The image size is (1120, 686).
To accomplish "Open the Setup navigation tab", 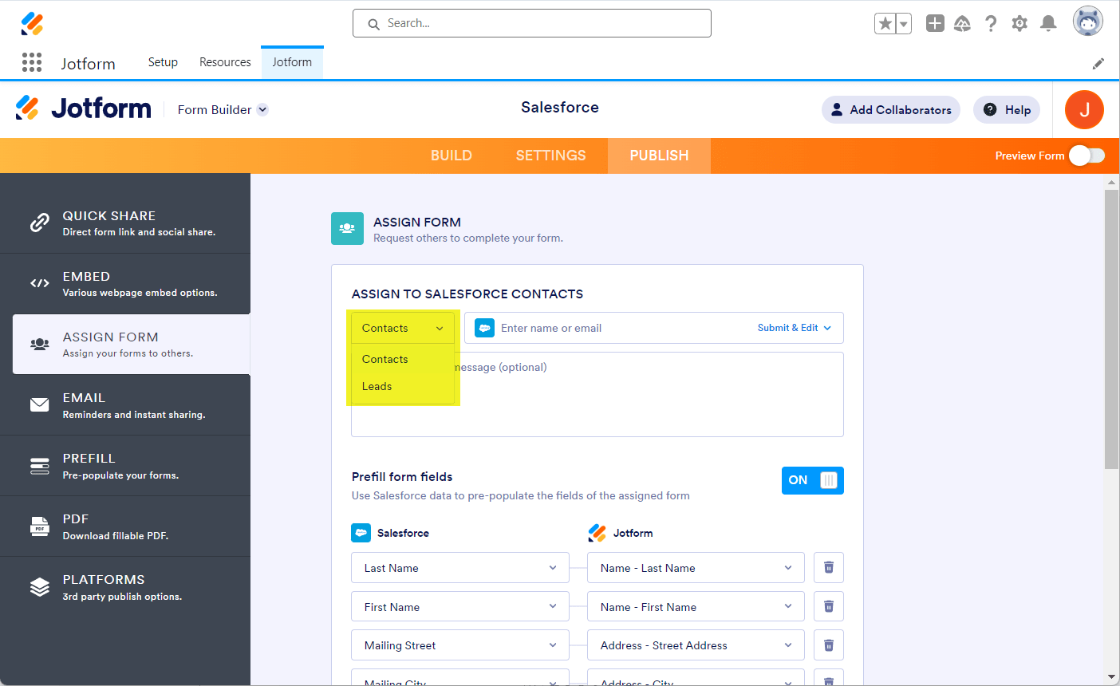I will [x=163, y=62].
